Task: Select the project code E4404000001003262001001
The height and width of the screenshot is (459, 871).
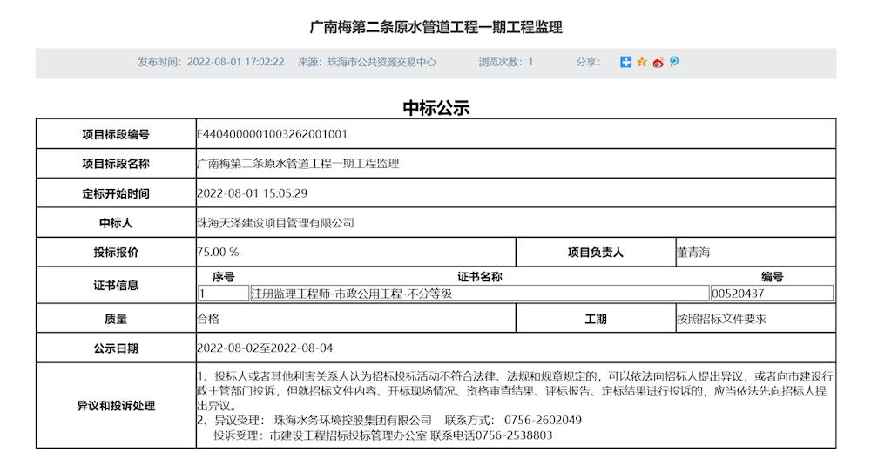Action: [x=273, y=134]
